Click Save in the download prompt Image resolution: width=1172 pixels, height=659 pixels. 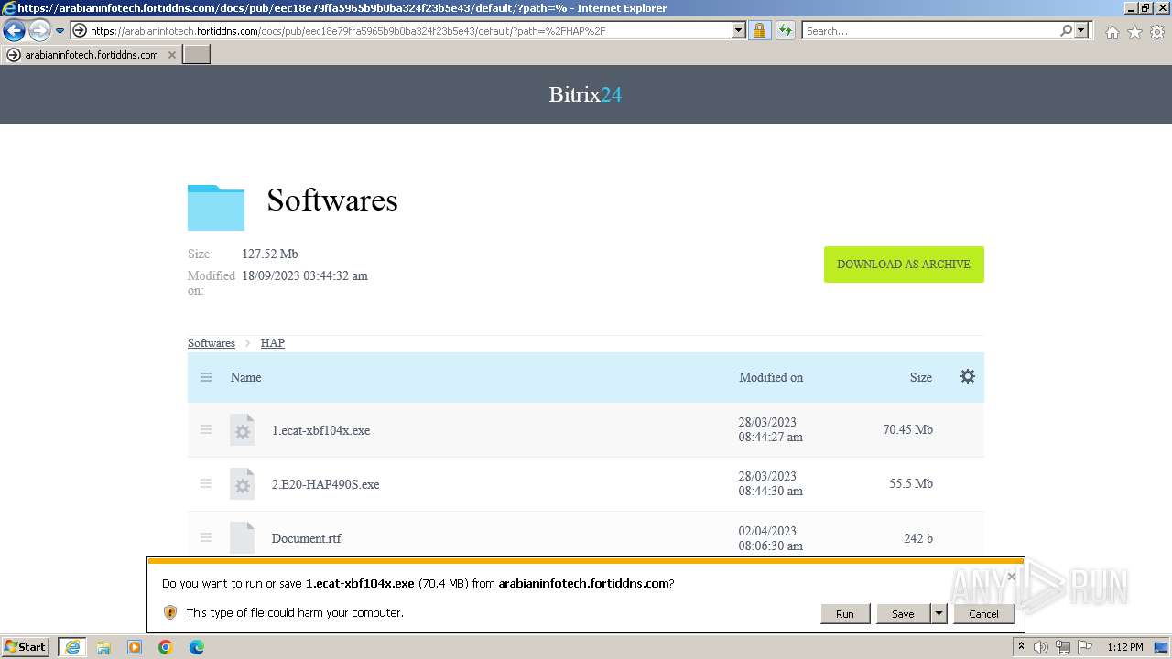[x=903, y=613]
